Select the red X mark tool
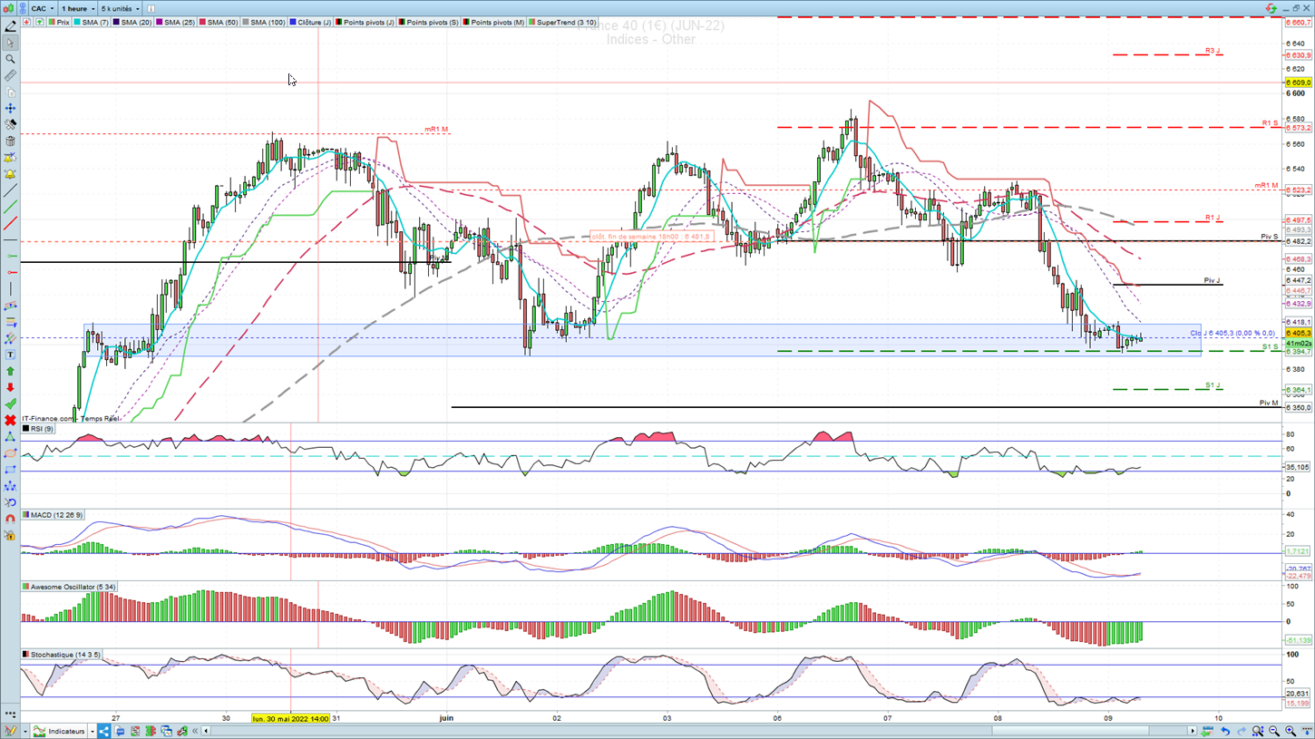Image resolution: width=1315 pixels, height=739 pixels. tap(10, 421)
